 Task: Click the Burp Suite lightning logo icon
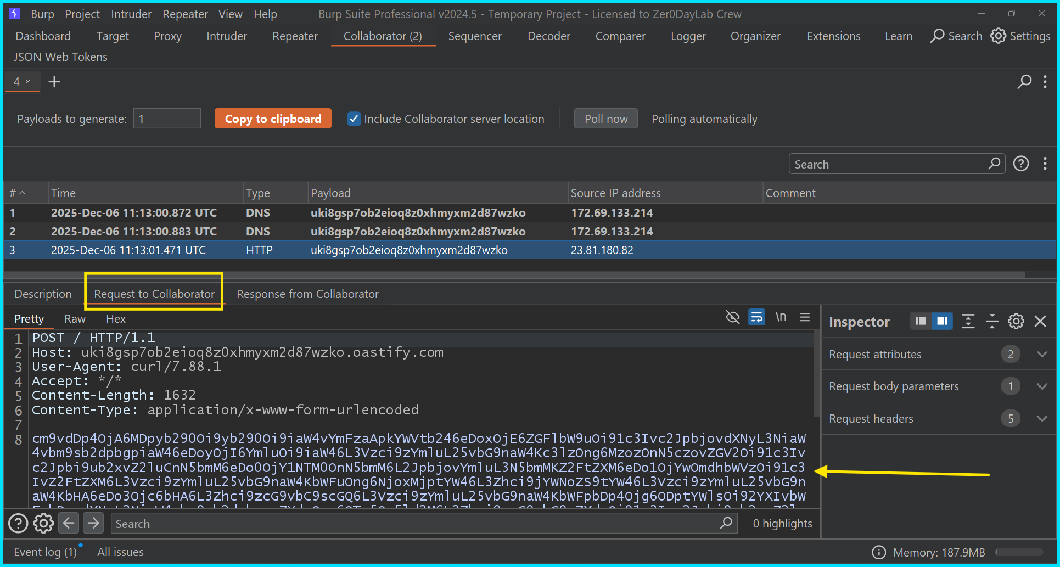click(15, 14)
